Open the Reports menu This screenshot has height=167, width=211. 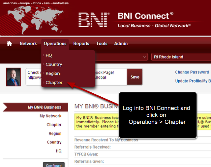point(81,44)
